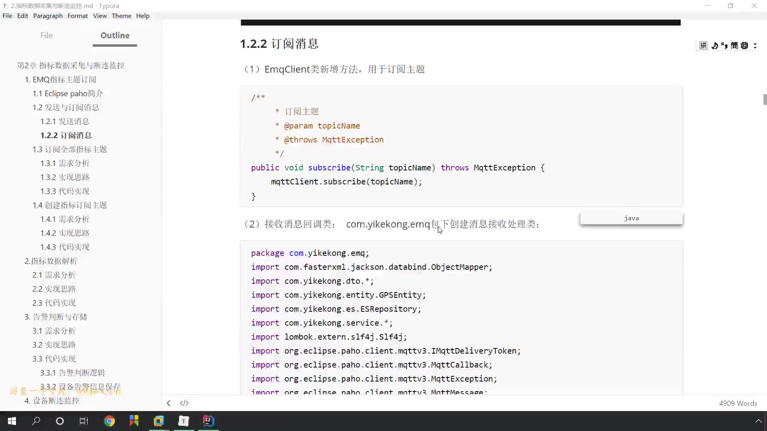Show hidden tray icons chevron
This screenshot has height=431, width=767.
[758, 421]
